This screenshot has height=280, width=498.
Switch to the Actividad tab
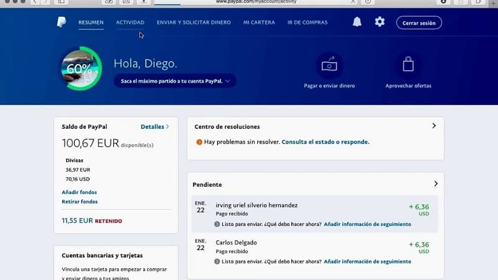[130, 22]
